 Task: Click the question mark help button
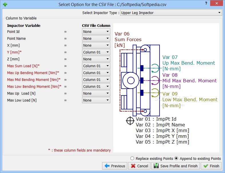[206, 3]
